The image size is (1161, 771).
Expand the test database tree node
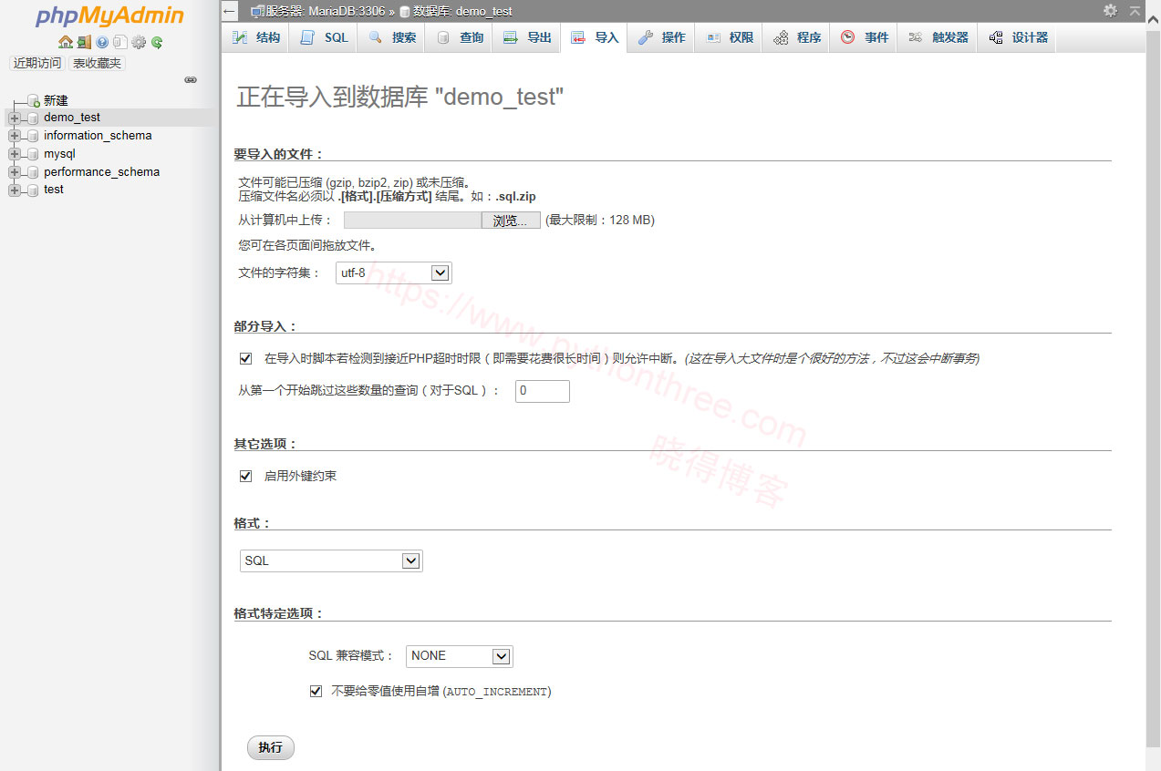tap(15, 190)
